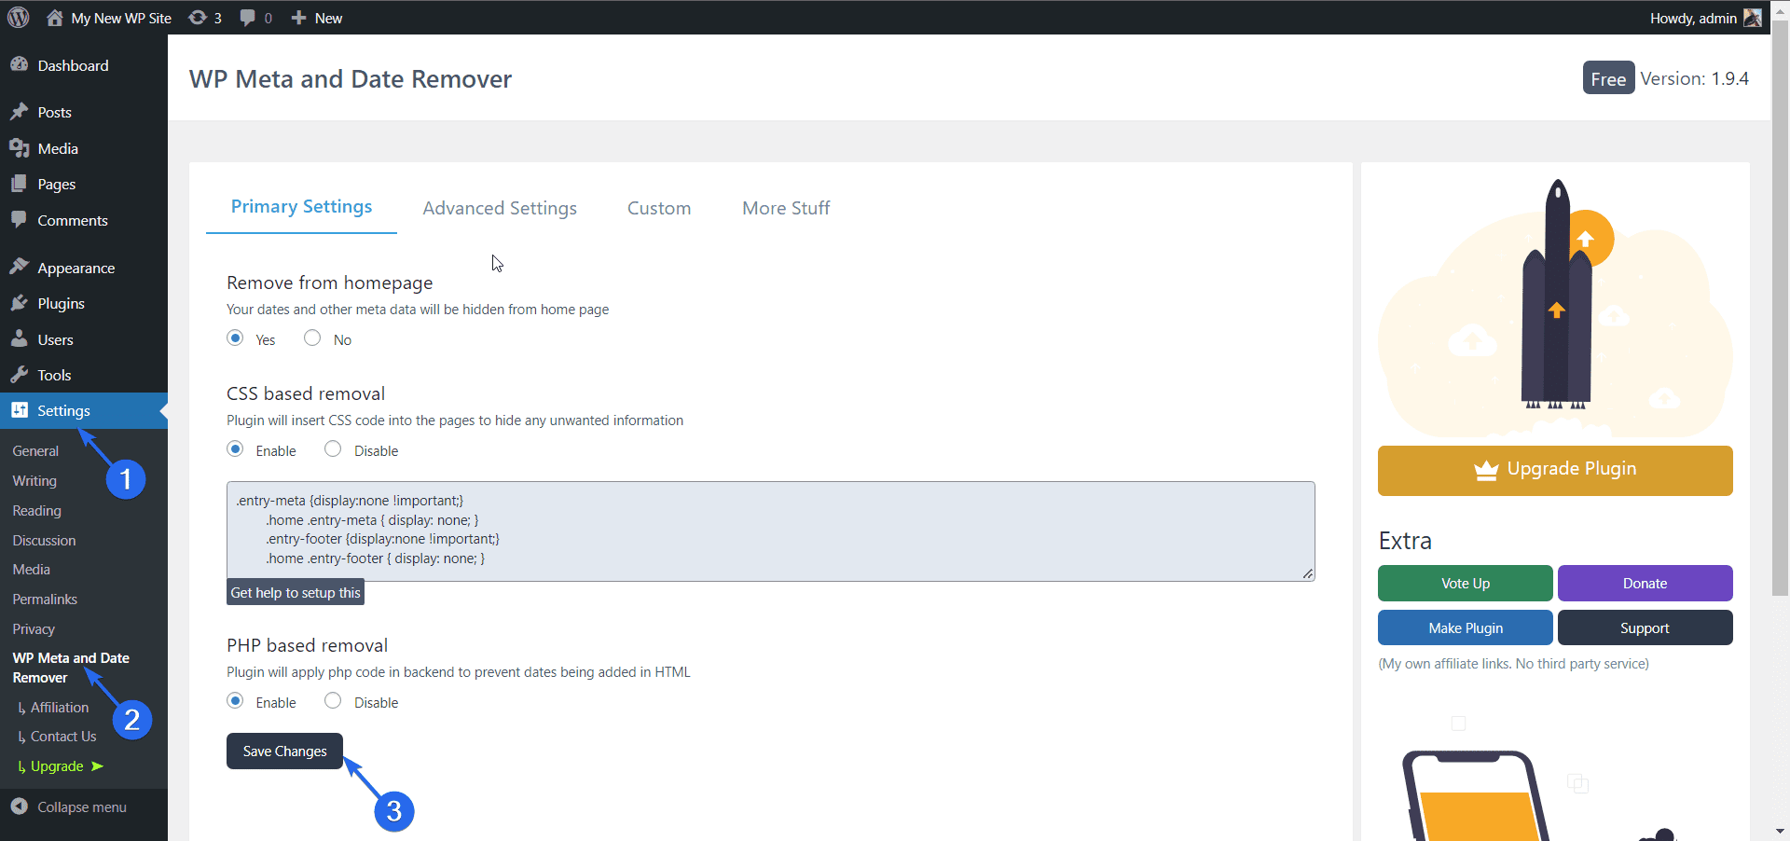Click the green Vote Up button
The image size is (1790, 841).
tap(1466, 584)
